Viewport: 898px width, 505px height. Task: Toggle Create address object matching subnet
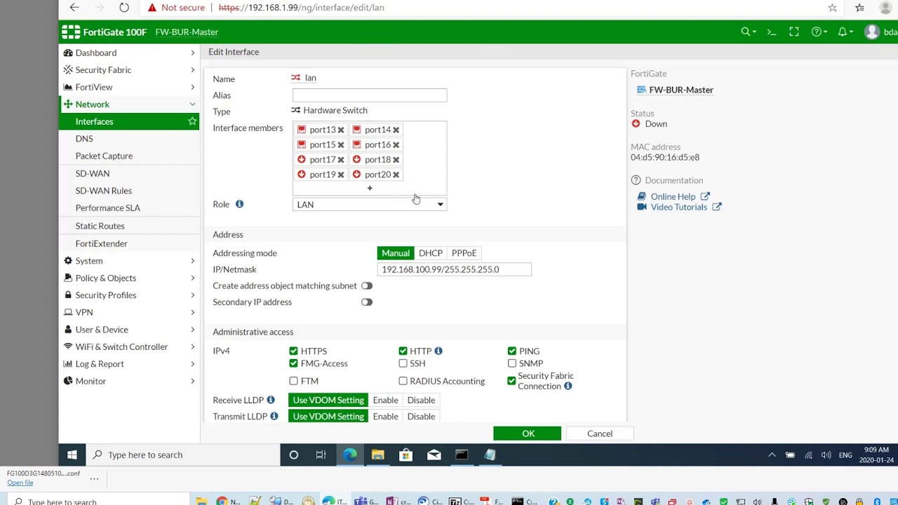367,285
